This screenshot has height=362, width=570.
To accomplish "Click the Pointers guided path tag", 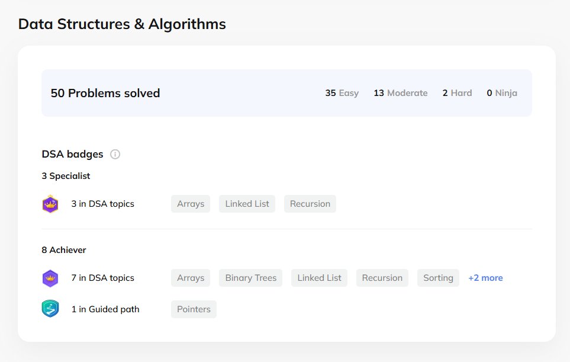I will click(194, 309).
